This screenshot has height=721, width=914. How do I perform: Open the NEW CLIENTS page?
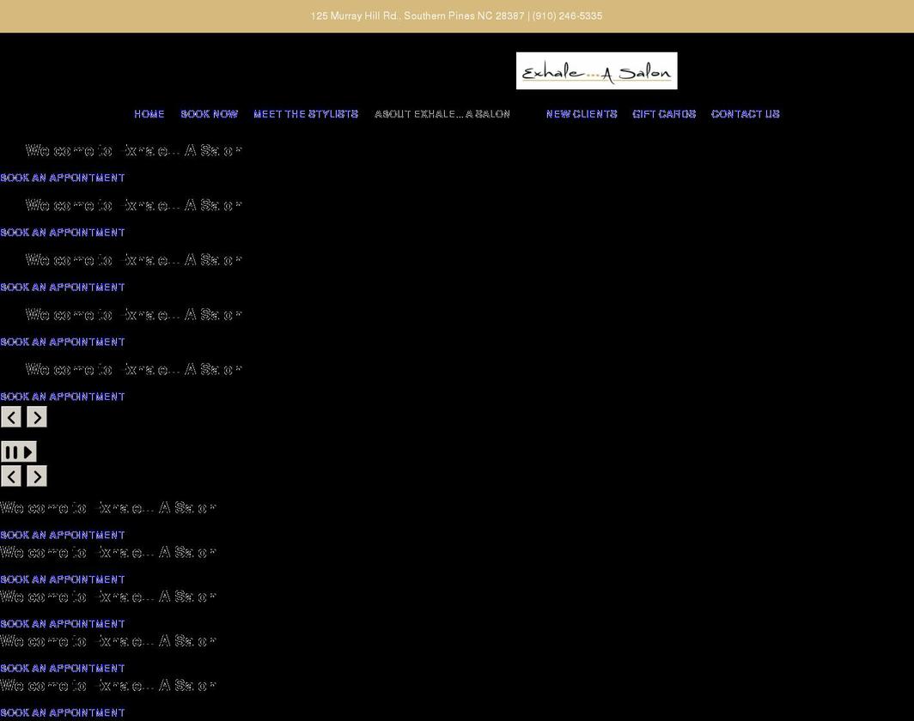click(582, 114)
